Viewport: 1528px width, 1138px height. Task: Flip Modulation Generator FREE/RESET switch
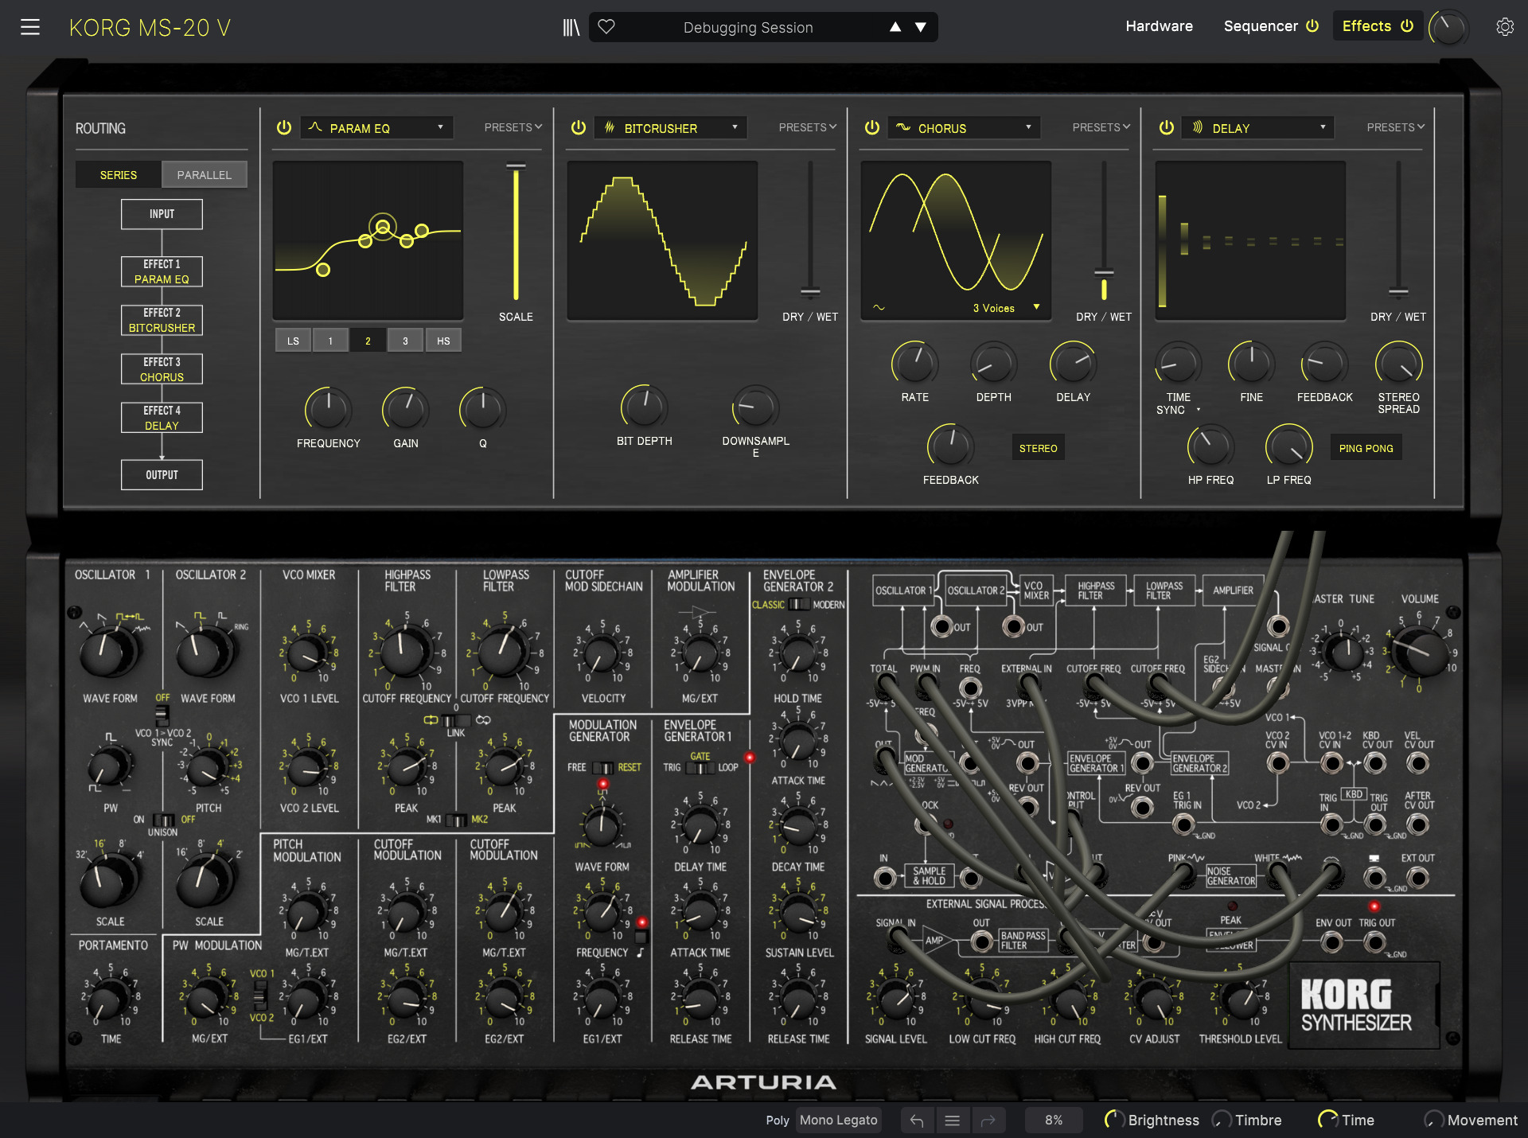coord(603,768)
